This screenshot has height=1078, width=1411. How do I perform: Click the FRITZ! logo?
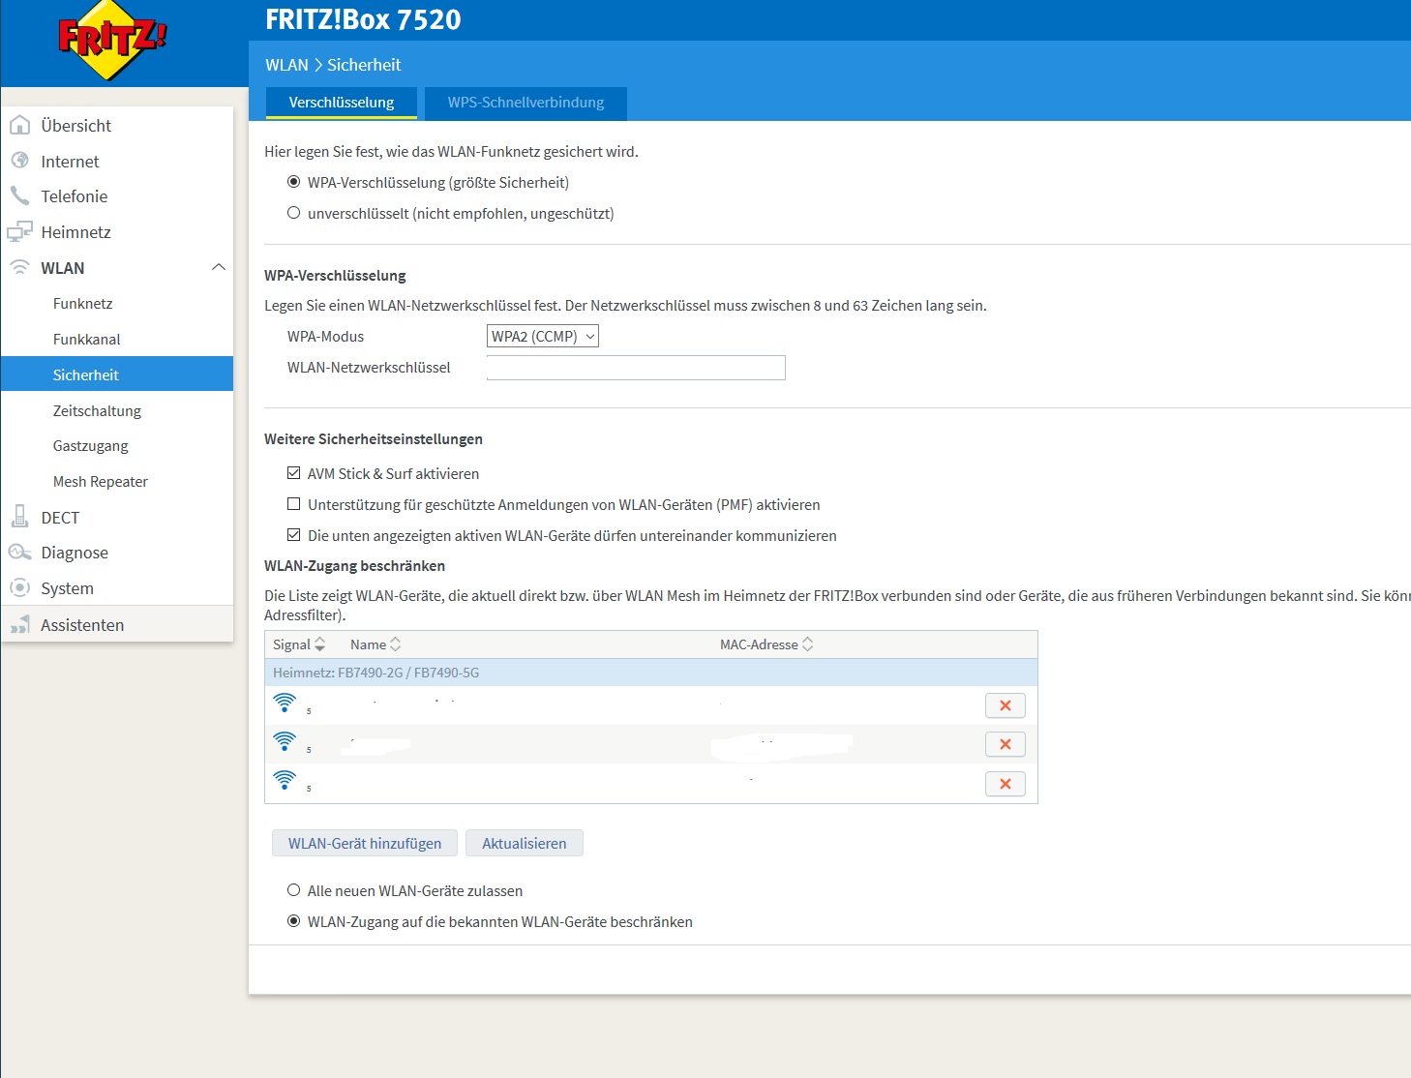click(113, 41)
